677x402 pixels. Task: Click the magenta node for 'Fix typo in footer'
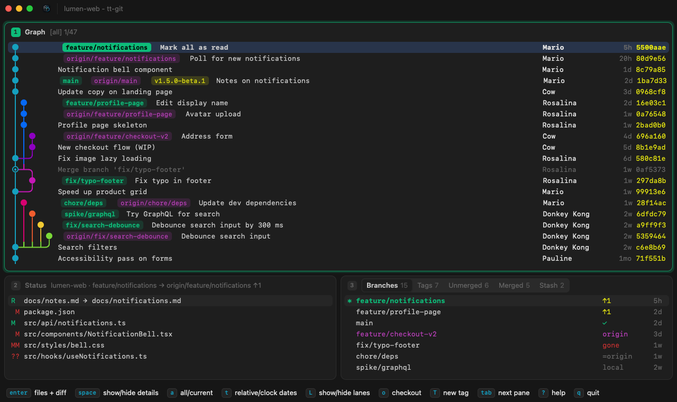pos(32,180)
